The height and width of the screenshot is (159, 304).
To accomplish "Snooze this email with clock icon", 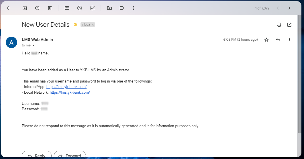I will 80,8.
